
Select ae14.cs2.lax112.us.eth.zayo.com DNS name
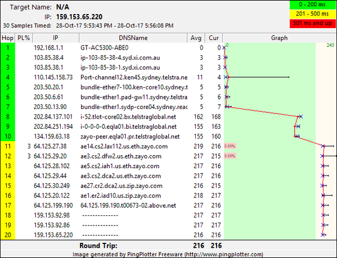coord(124,146)
